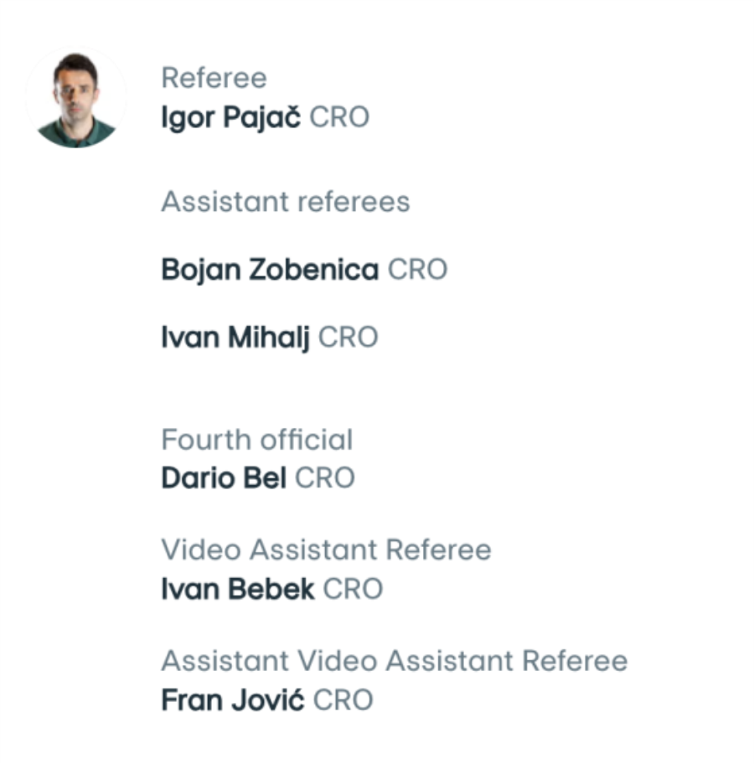
Task: Open the Bojan Zobenica name link
Action: tap(269, 270)
